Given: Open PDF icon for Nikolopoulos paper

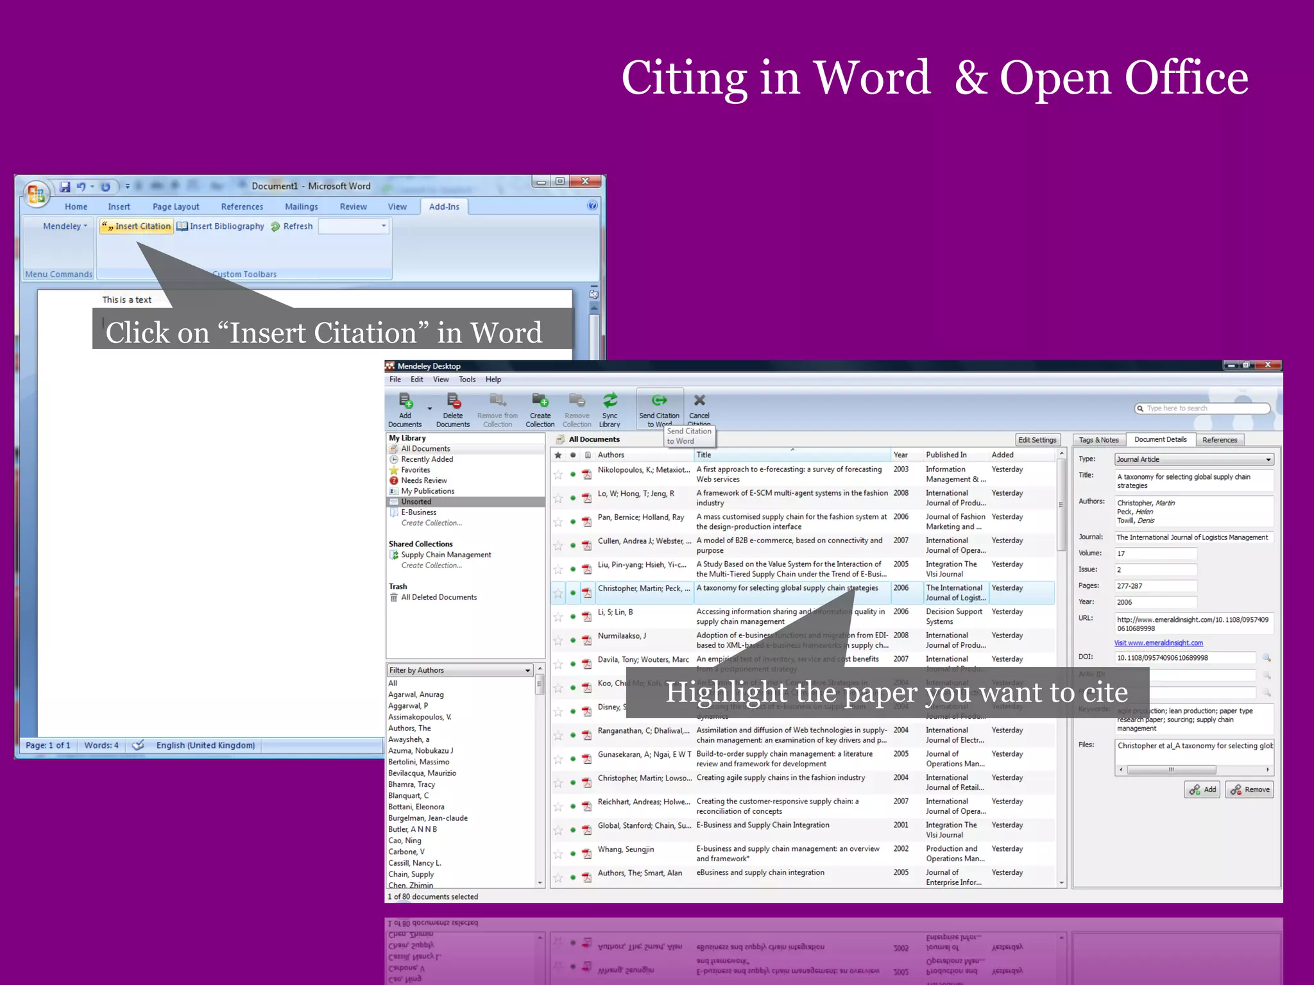Looking at the screenshot, I should [586, 475].
